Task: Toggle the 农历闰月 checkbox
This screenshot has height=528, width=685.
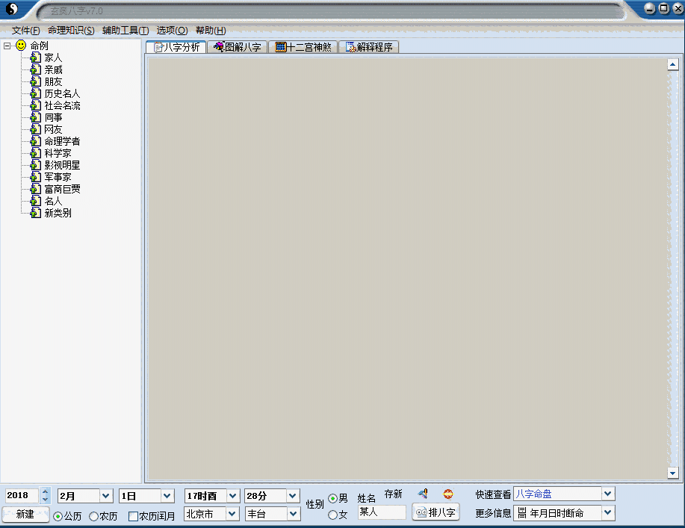Action: (133, 516)
